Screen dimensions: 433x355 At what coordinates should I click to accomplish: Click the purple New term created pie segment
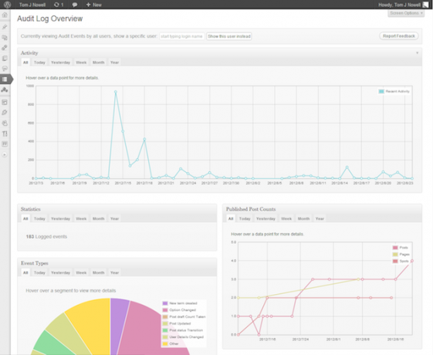click(x=118, y=320)
